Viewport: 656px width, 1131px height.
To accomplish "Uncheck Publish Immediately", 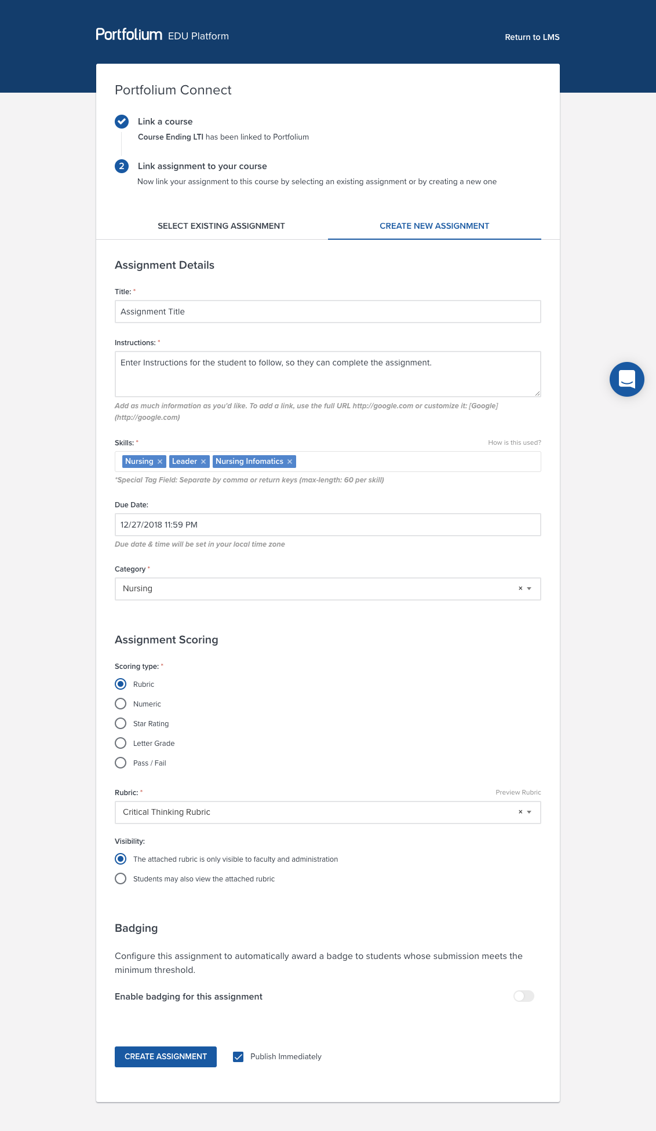I will (x=238, y=1057).
